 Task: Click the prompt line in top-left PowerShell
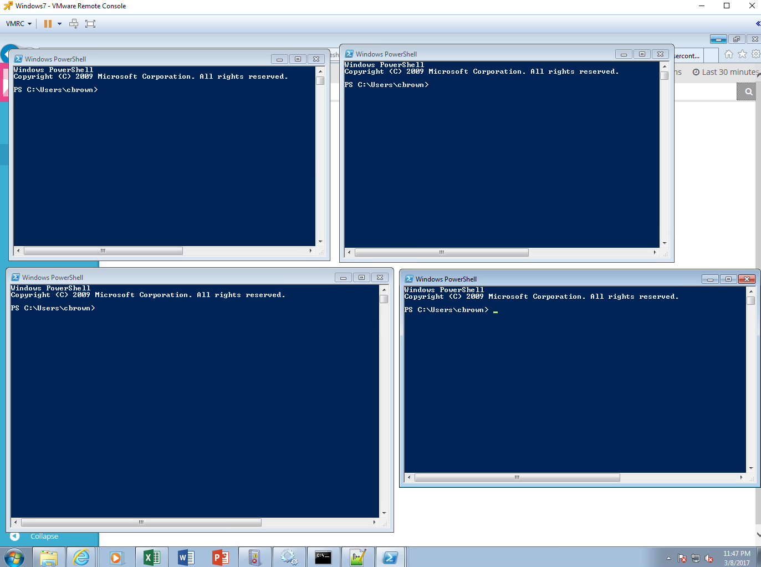point(55,90)
